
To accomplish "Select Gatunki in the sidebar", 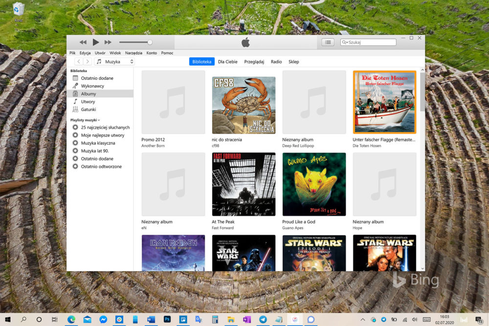I will pyautogui.click(x=100, y=109).
